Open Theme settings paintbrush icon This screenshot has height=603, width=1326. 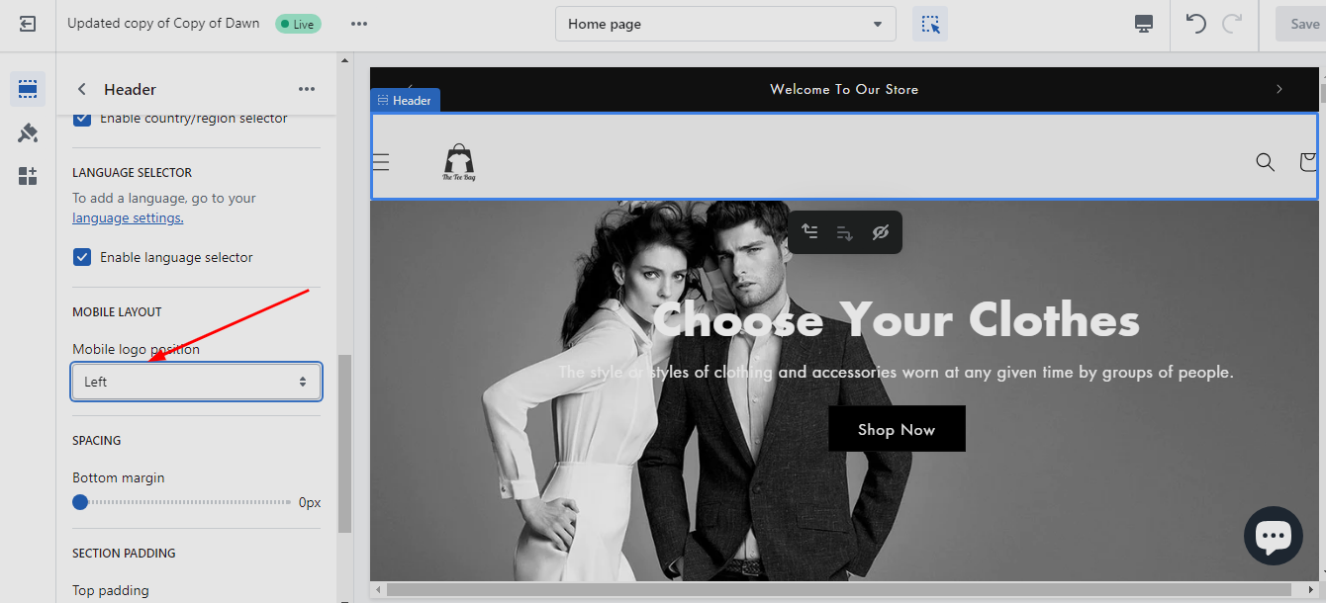point(28,132)
